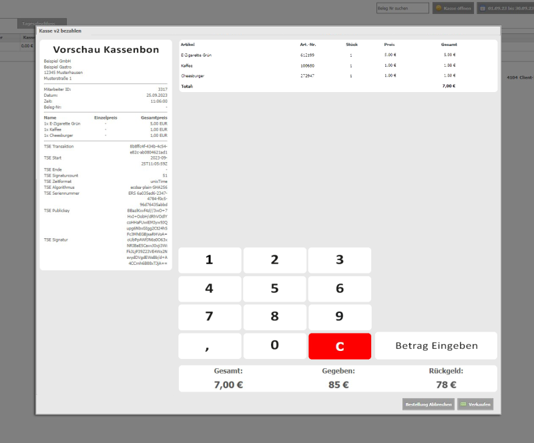This screenshot has height=443, width=534.
Task: Tap the number 0 key on the keypad
Action: tap(275, 346)
